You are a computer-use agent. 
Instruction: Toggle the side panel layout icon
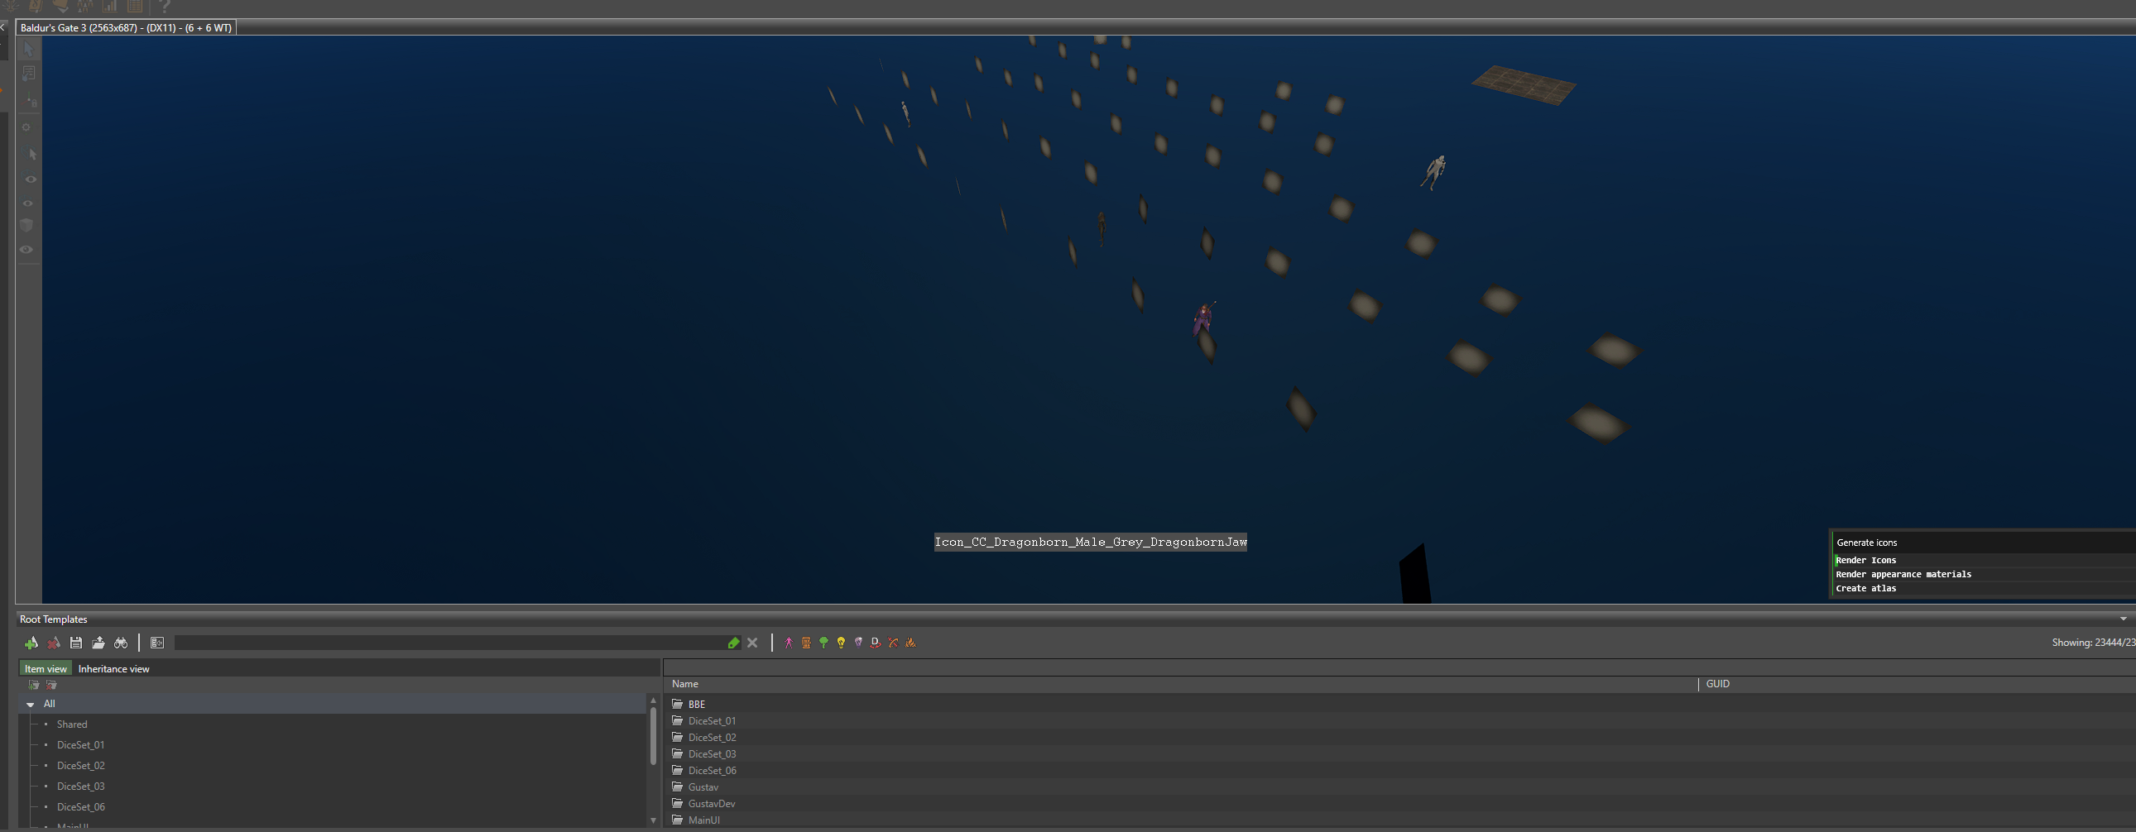point(157,643)
